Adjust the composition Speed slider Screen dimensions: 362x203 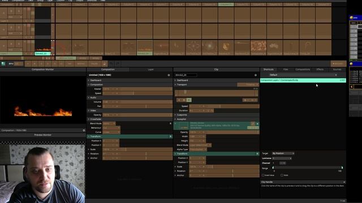coord(137,93)
